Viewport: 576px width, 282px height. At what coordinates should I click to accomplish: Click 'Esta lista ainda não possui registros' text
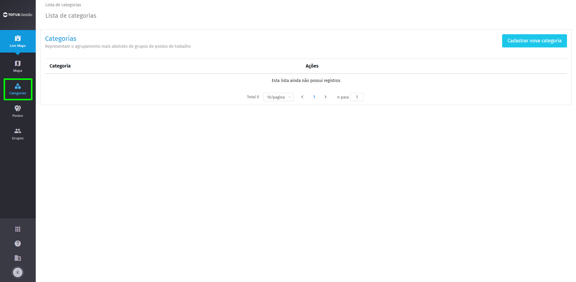pyautogui.click(x=306, y=80)
